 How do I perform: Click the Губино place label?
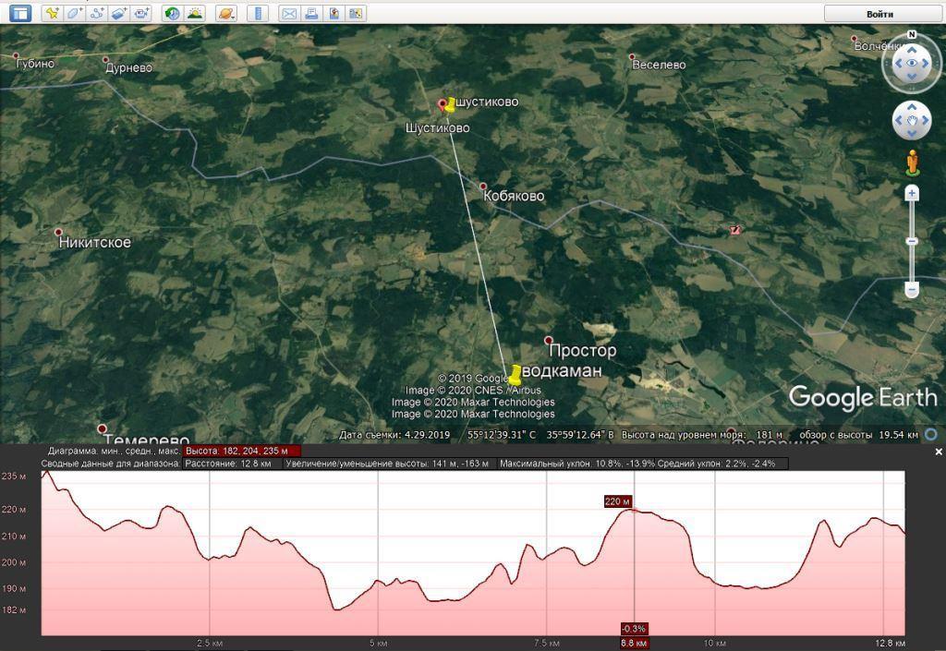tap(35, 64)
